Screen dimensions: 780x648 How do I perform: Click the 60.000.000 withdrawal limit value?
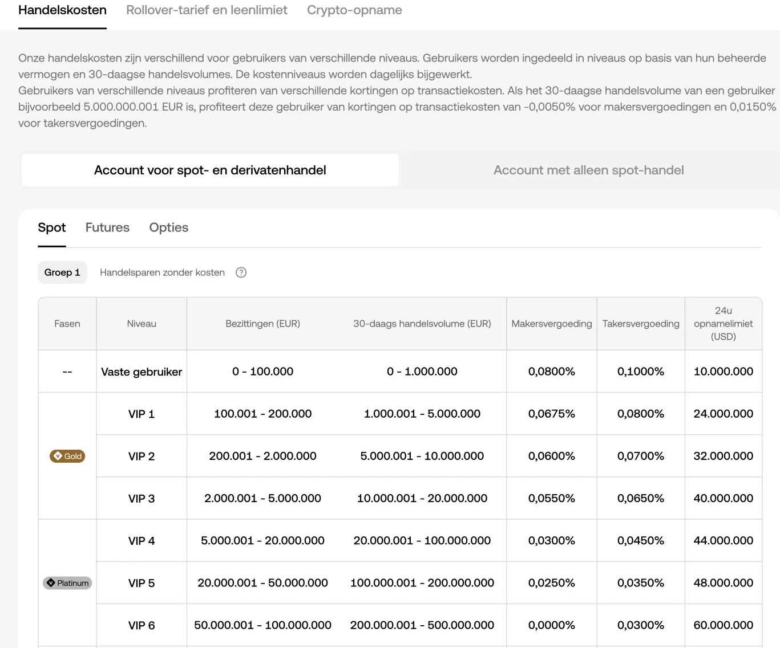[x=724, y=625]
